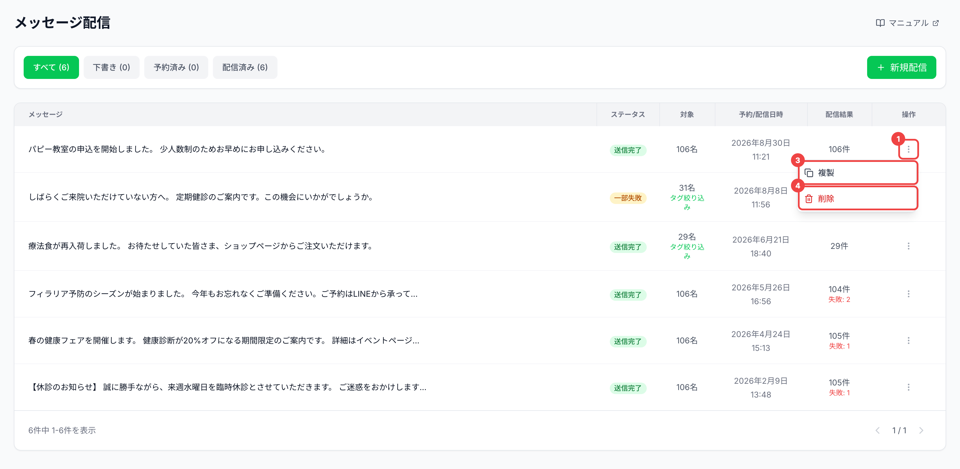Open actions menu for フィラリア予防 message row

[908, 294]
